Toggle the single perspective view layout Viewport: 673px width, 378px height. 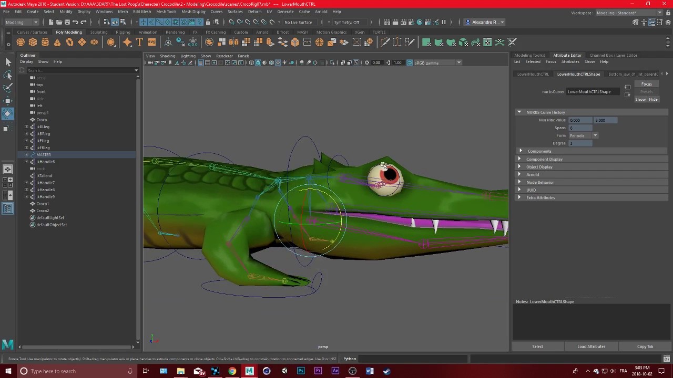[x=8, y=170]
